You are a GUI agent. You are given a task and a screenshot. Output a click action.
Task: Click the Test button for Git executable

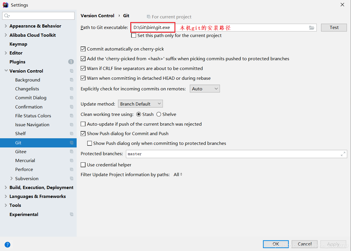click(x=334, y=28)
